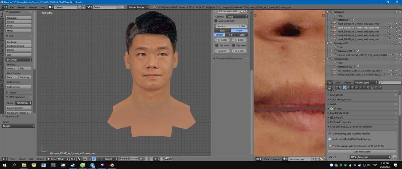Screen dimensions: 402x169
Task: Browse linked image icon beside face color.png
Action: (x=285, y=159)
